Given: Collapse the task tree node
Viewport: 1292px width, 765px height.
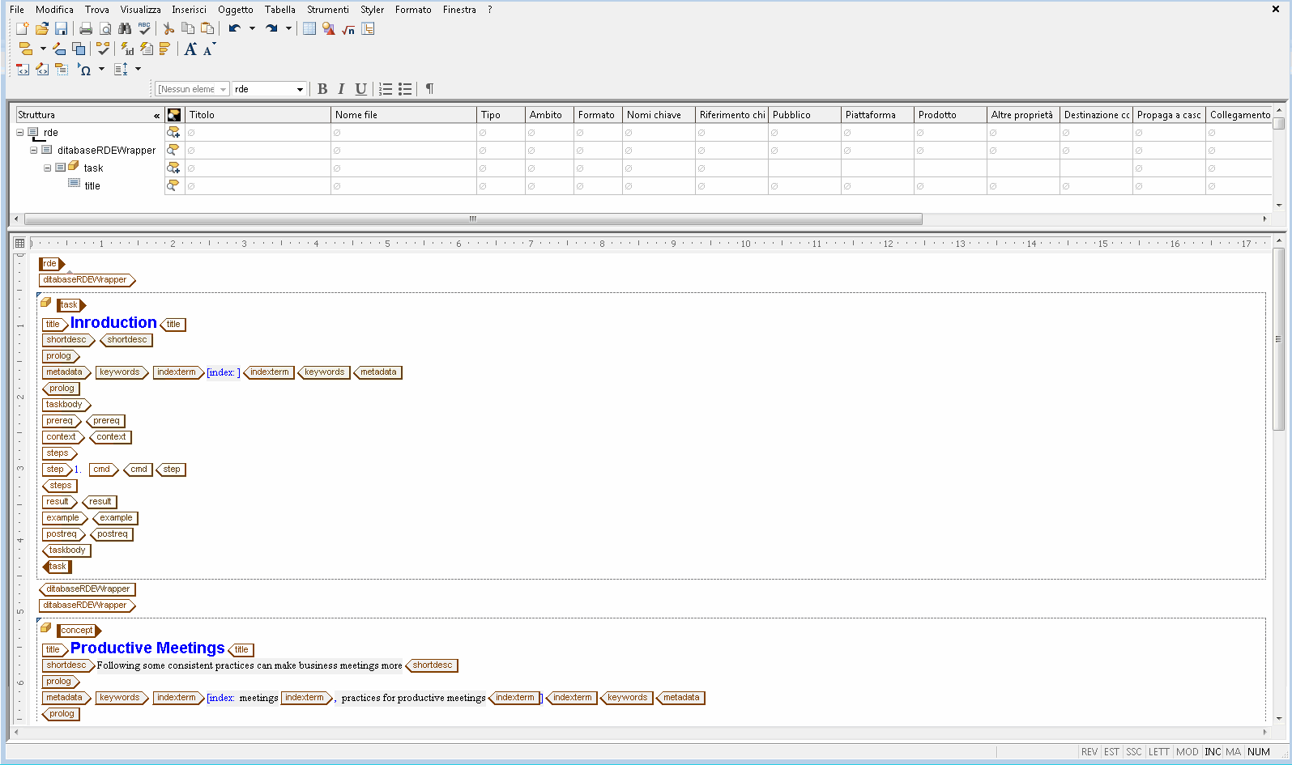Looking at the screenshot, I should (47, 168).
